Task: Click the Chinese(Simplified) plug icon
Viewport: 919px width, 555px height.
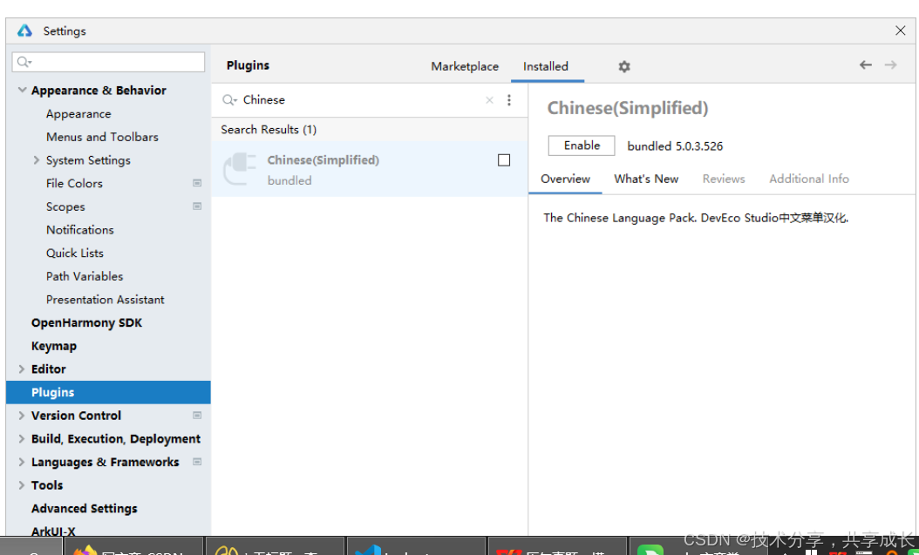Action: tap(240, 169)
